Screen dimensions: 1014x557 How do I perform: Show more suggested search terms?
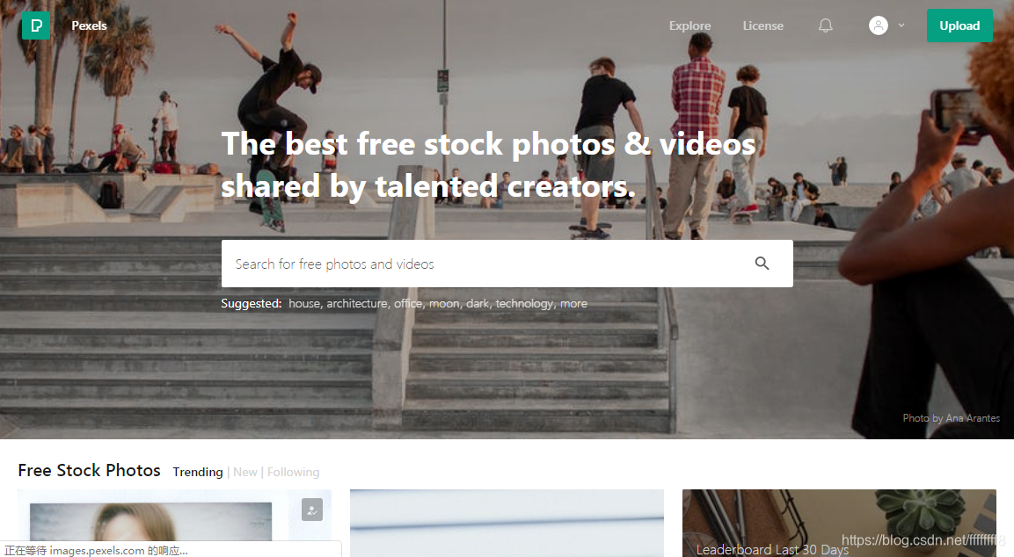click(573, 304)
